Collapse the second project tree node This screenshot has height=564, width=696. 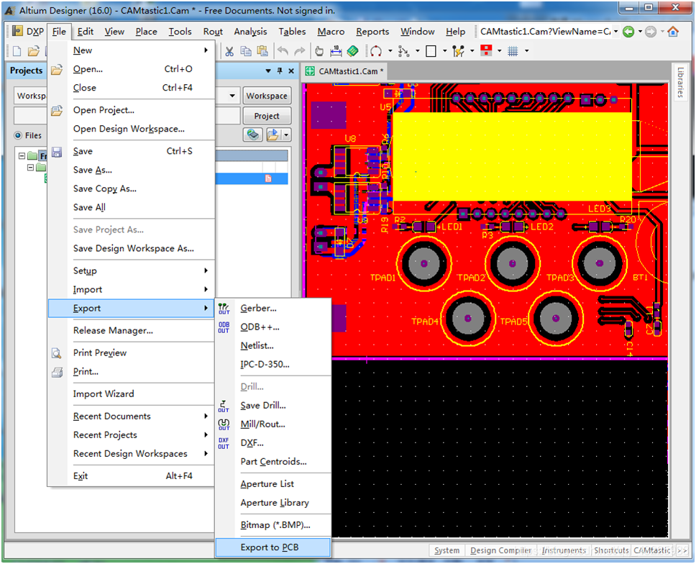(x=30, y=168)
